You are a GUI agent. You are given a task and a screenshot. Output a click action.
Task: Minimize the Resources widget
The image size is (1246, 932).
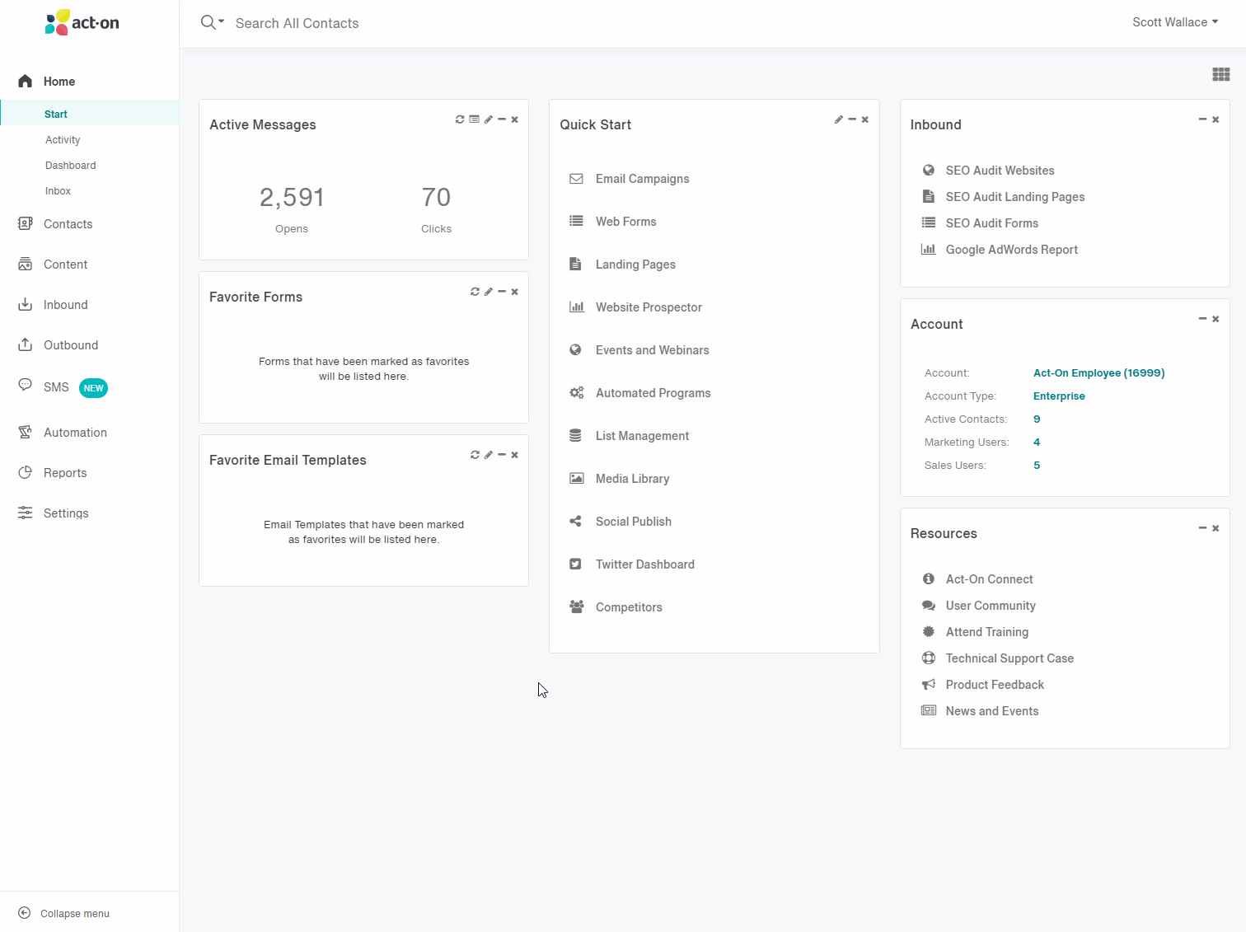(x=1202, y=528)
